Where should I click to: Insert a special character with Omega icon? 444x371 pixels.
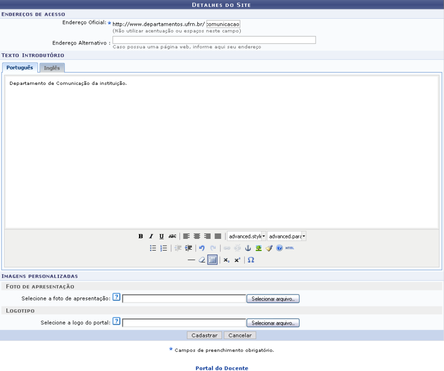click(x=251, y=260)
